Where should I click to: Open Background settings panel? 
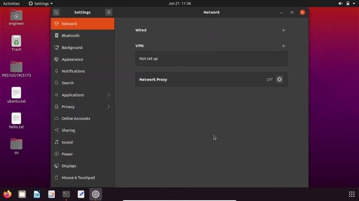click(82, 47)
